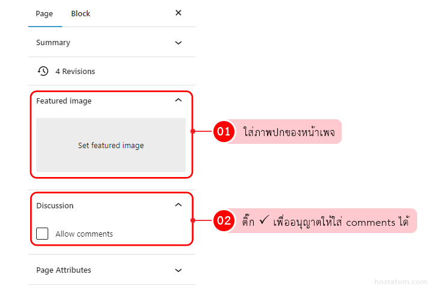Click the pink featured image annotation label
This screenshot has width=434, height=289.
[289, 132]
